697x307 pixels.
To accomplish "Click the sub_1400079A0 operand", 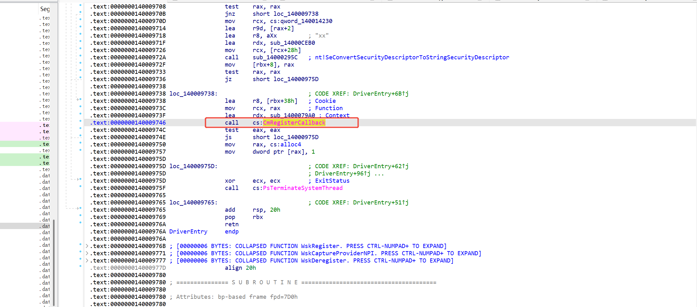I will (x=292, y=115).
